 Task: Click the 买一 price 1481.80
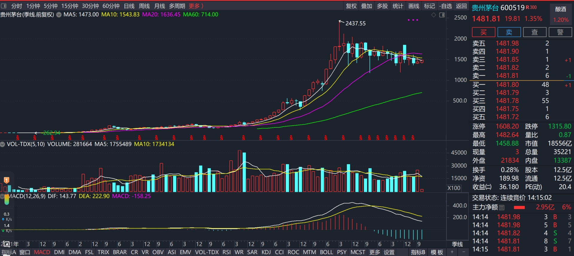(x=507, y=85)
